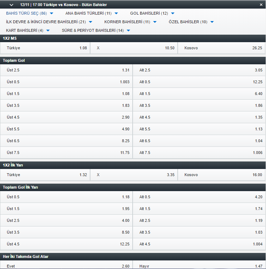
Task: Open SÜRE & PERİYOT BAHİSLERİ (14) dropdown
Action: click(96, 30)
